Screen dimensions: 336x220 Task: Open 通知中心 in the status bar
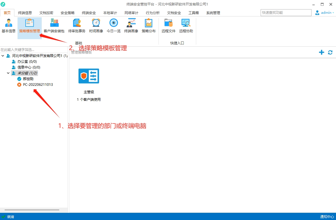pyautogui.click(x=327, y=217)
